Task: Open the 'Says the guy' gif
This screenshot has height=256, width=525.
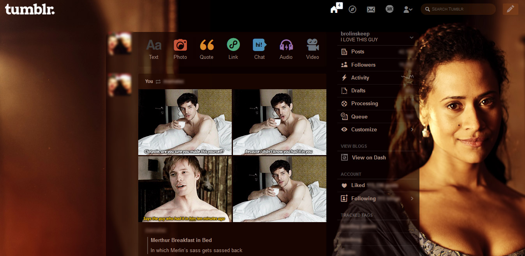Action: coord(185,189)
